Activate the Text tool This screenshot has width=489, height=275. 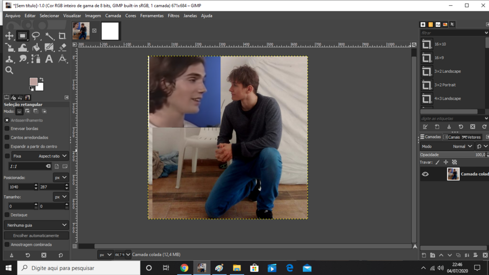click(x=49, y=59)
